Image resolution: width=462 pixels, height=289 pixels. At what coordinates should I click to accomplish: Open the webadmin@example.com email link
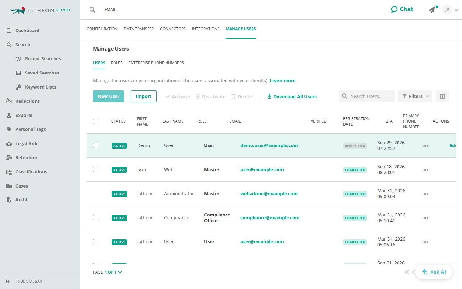[269, 194]
